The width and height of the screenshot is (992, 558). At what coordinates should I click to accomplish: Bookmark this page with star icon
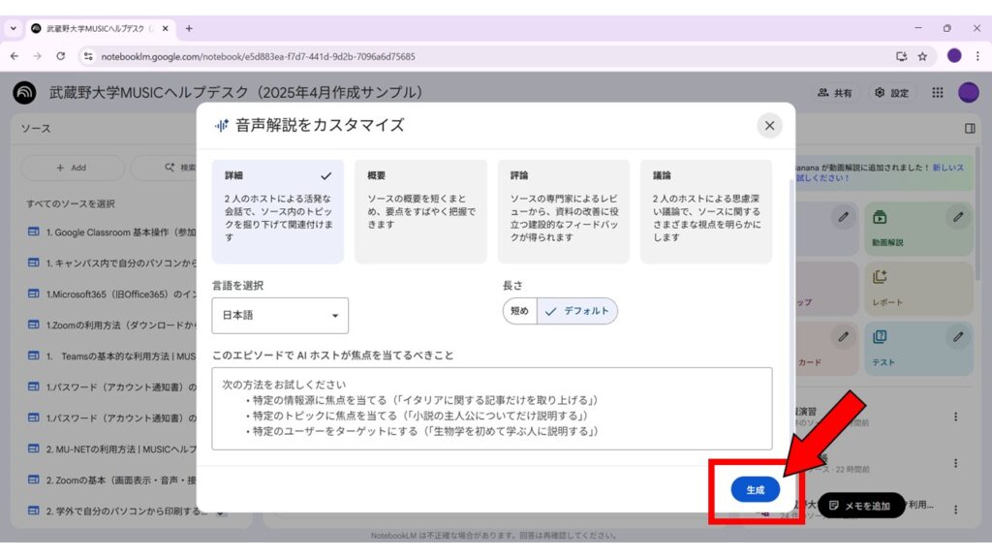pos(922,56)
